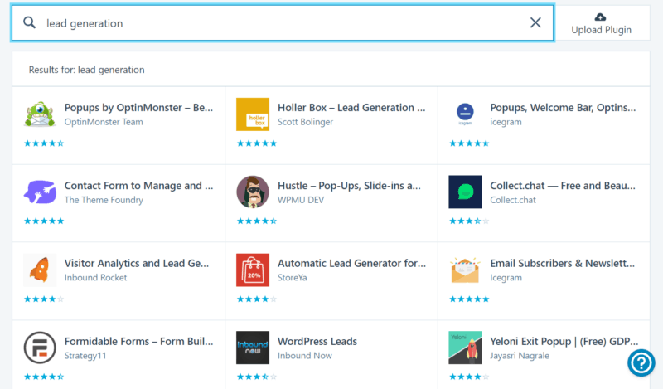The height and width of the screenshot is (389, 663).
Task: Click the Yeloni rocket plugin thumbnail
Action: [465, 348]
